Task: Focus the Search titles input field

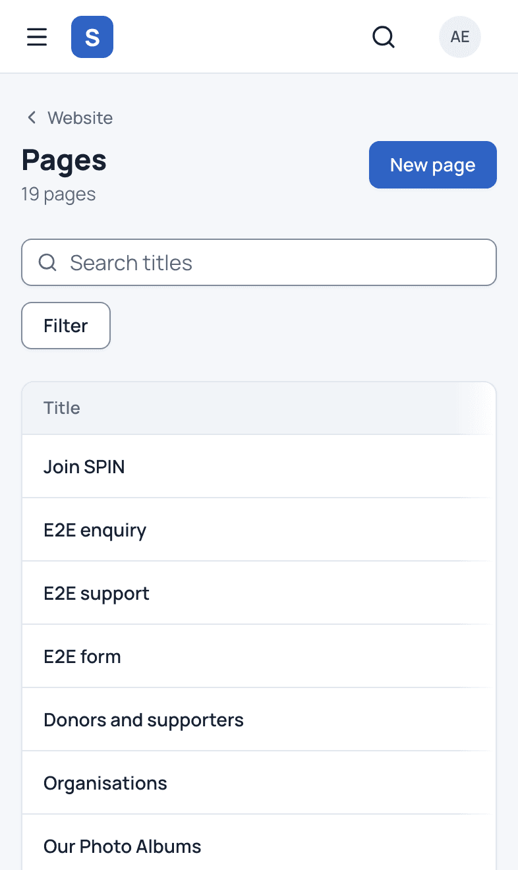Action: tap(259, 262)
